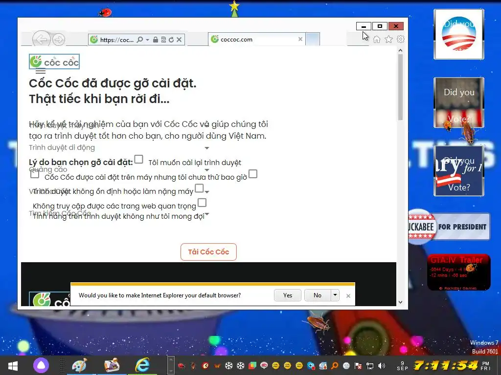Open the IE Home page icon
Image resolution: width=501 pixels, height=375 pixels.
tap(377, 39)
